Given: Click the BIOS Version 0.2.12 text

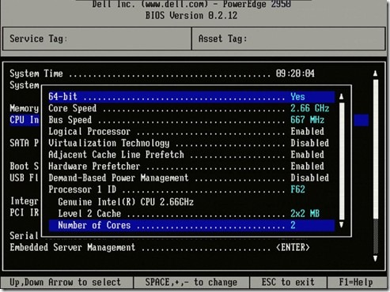Looking at the screenshot, I should 191,16.
